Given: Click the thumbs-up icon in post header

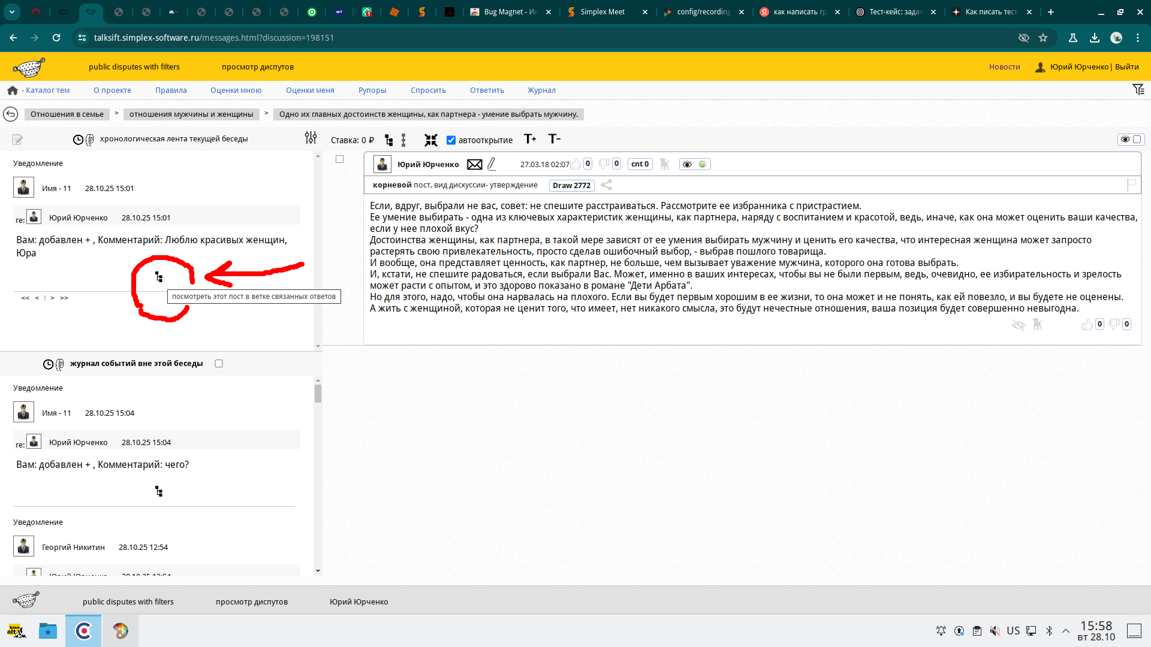Looking at the screenshot, I should pos(575,164).
